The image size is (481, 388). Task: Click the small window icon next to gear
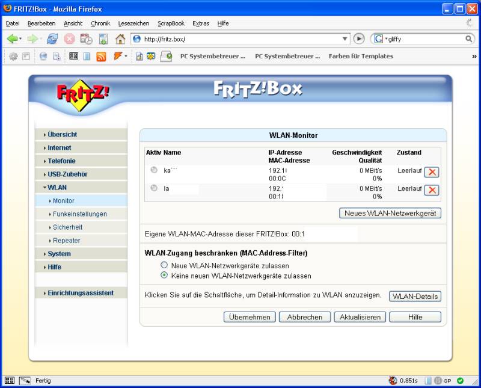[x=26, y=56]
